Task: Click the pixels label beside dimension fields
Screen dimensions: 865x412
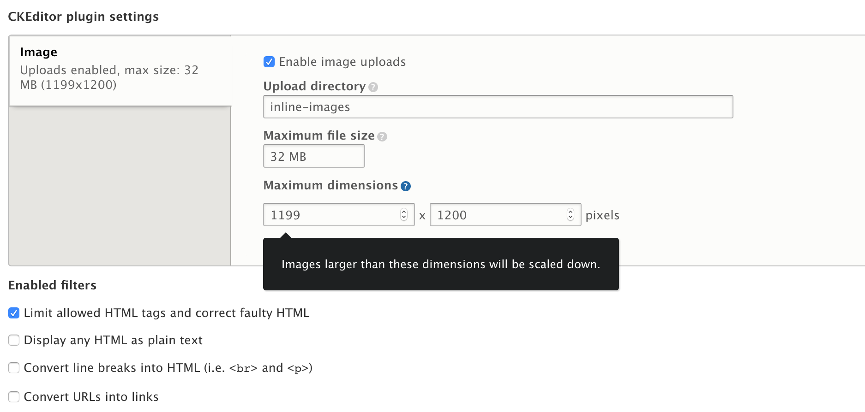Action: point(602,215)
